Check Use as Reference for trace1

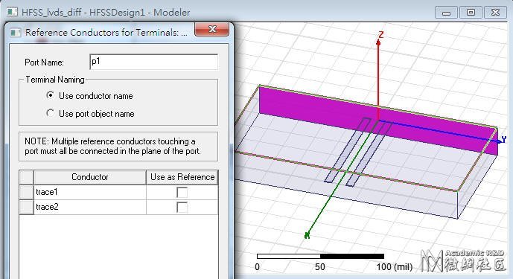[182, 192]
